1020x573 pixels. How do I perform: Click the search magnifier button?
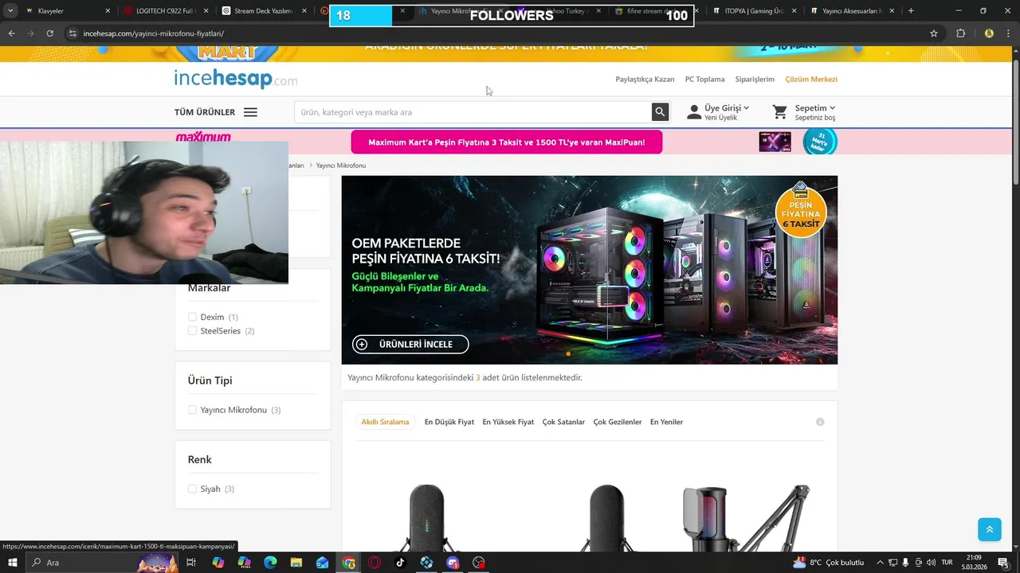tap(660, 112)
